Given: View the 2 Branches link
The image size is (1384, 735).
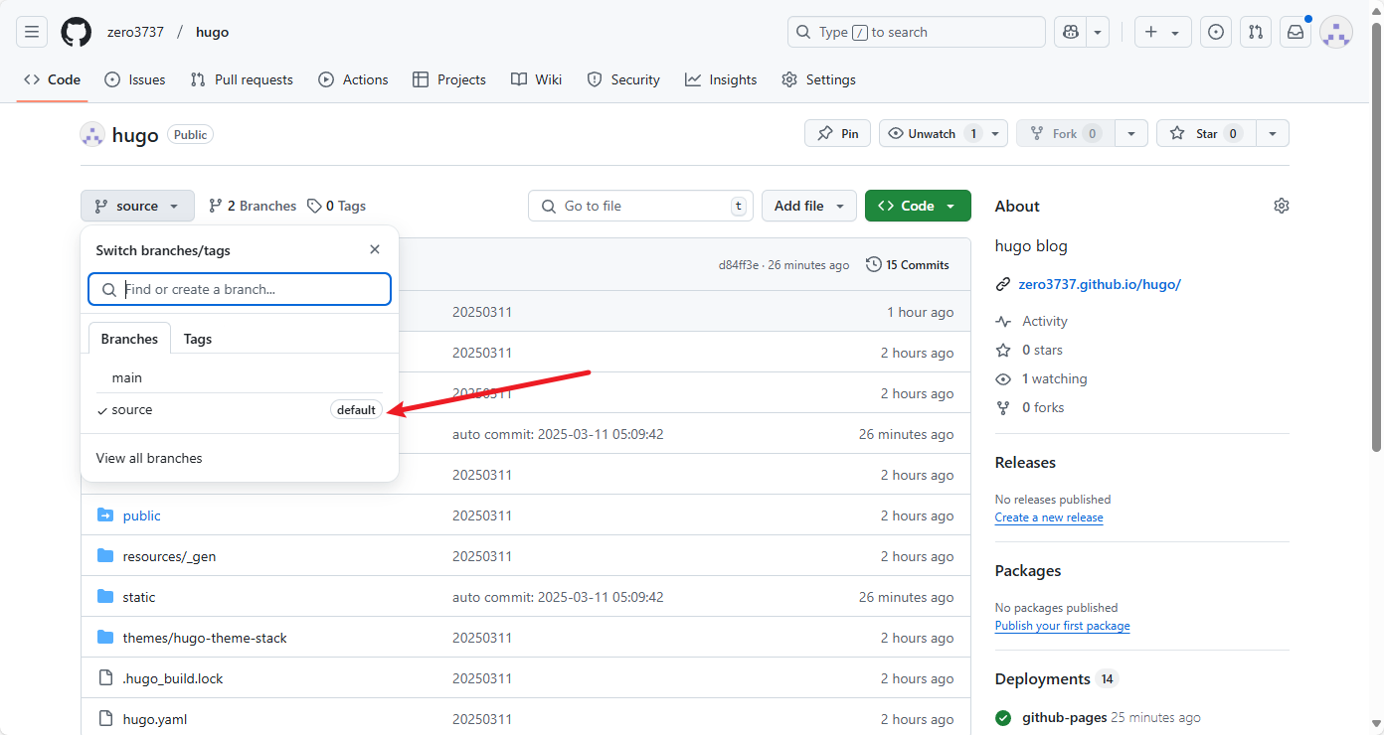Looking at the screenshot, I should (253, 206).
